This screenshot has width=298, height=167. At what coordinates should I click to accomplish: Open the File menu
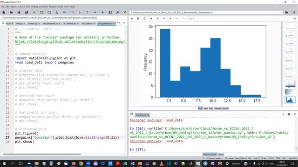3,6
